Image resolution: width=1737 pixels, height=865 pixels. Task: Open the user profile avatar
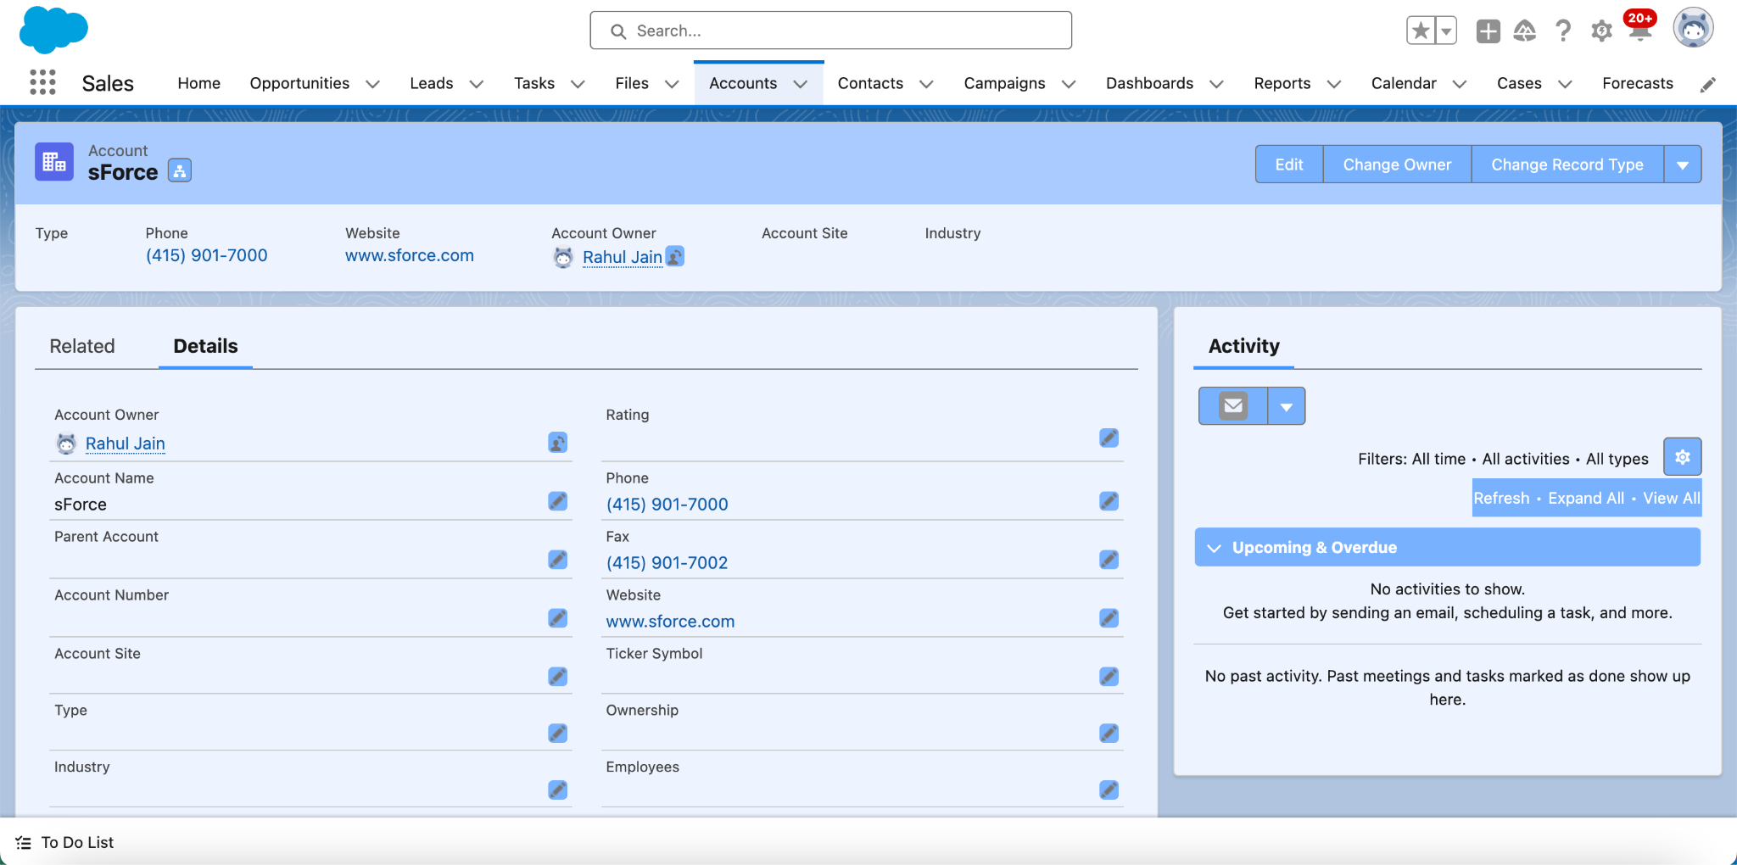[x=1693, y=28]
